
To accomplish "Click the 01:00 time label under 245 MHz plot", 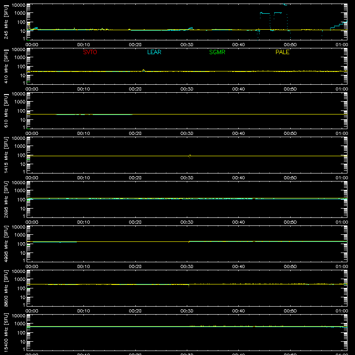I will point(342,45).
